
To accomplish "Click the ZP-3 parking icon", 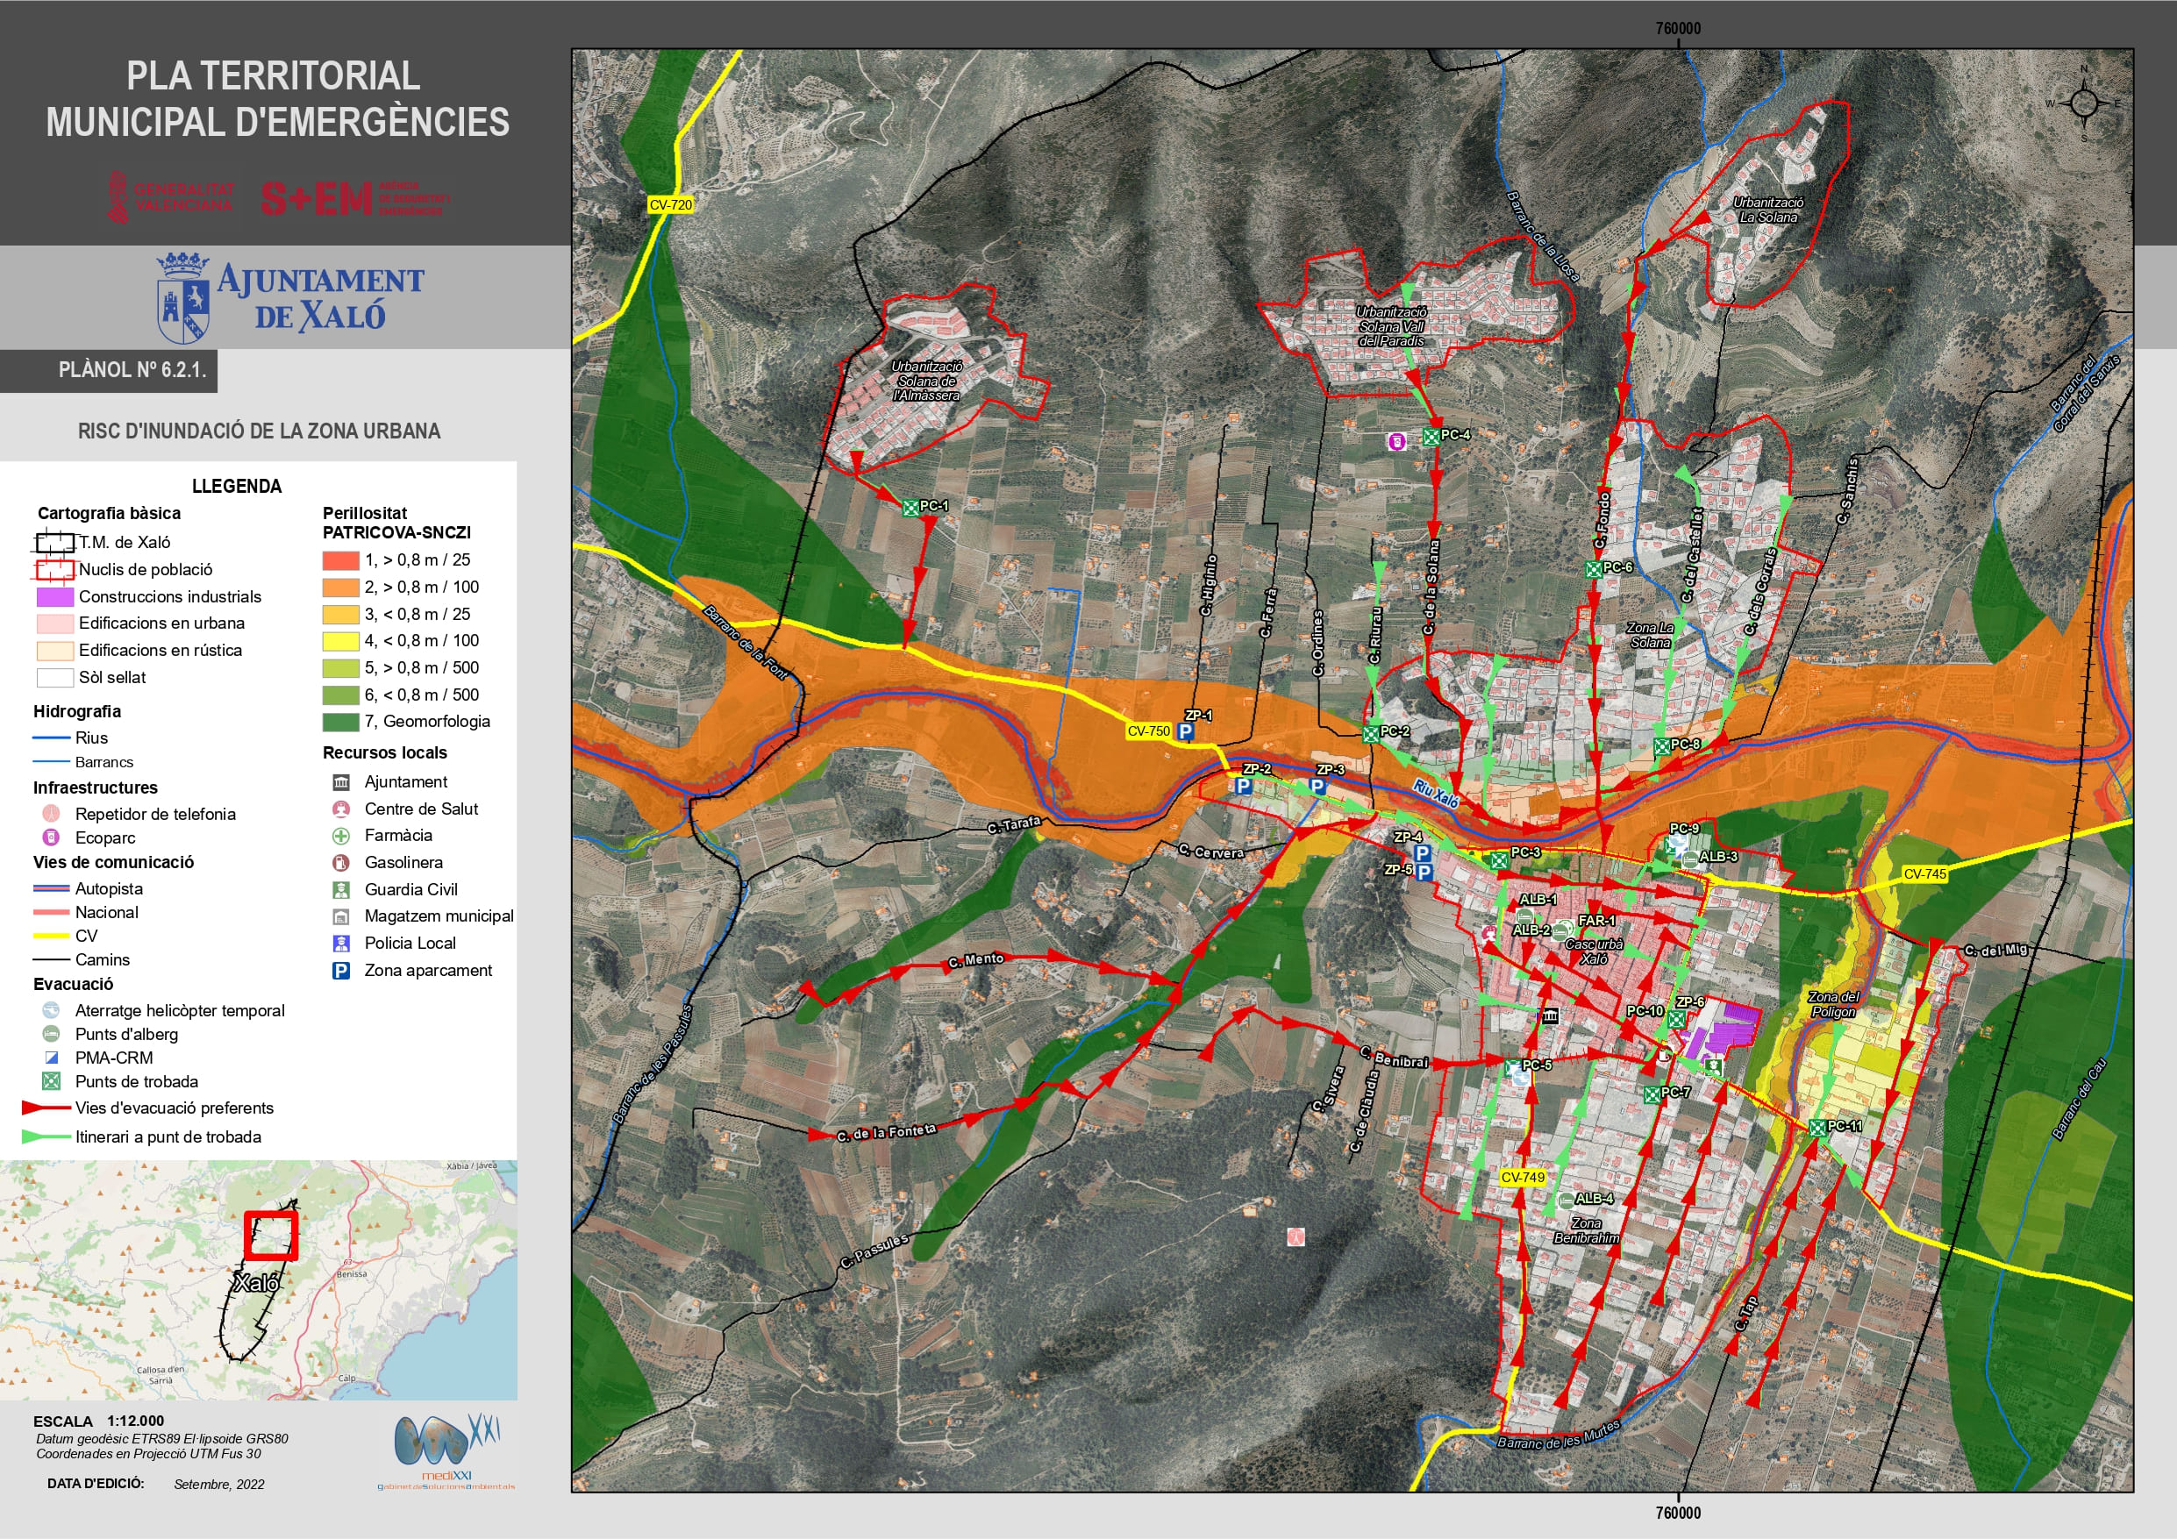I will [x=1317, y=785].
